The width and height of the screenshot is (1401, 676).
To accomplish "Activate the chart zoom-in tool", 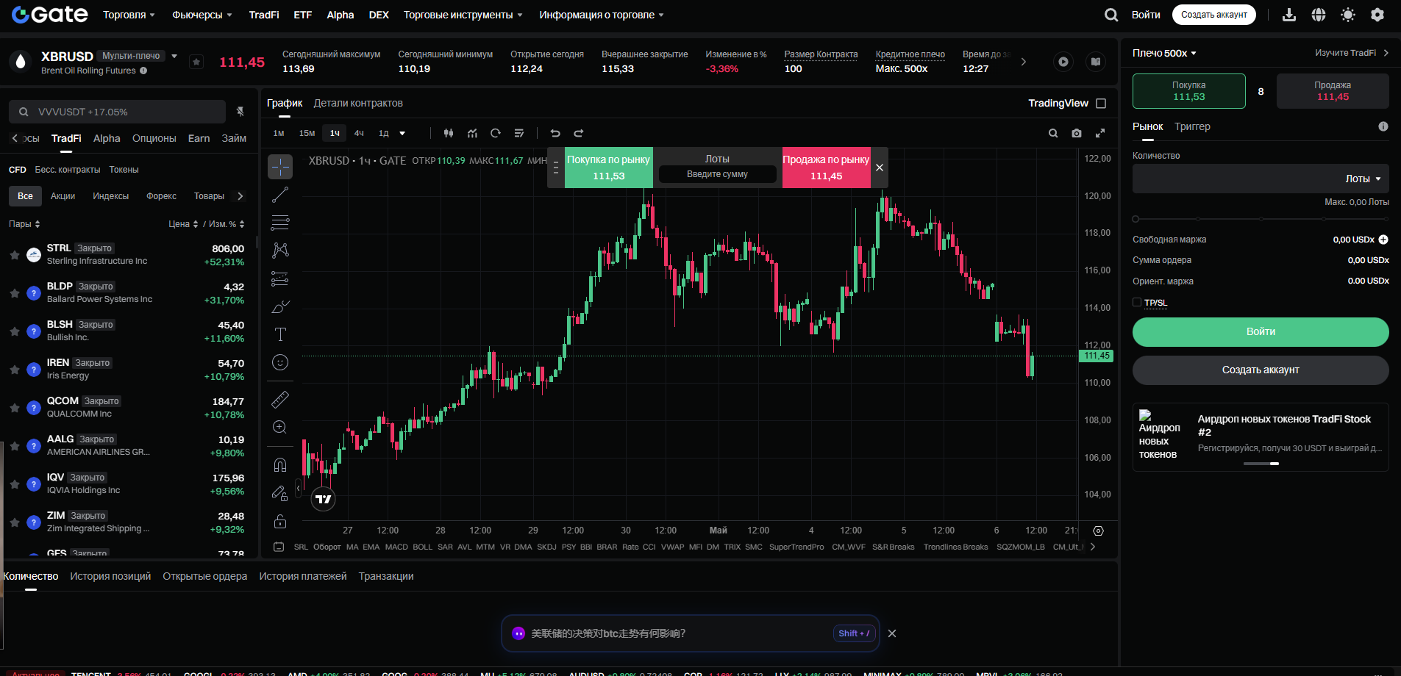I will tap(280, 427).
